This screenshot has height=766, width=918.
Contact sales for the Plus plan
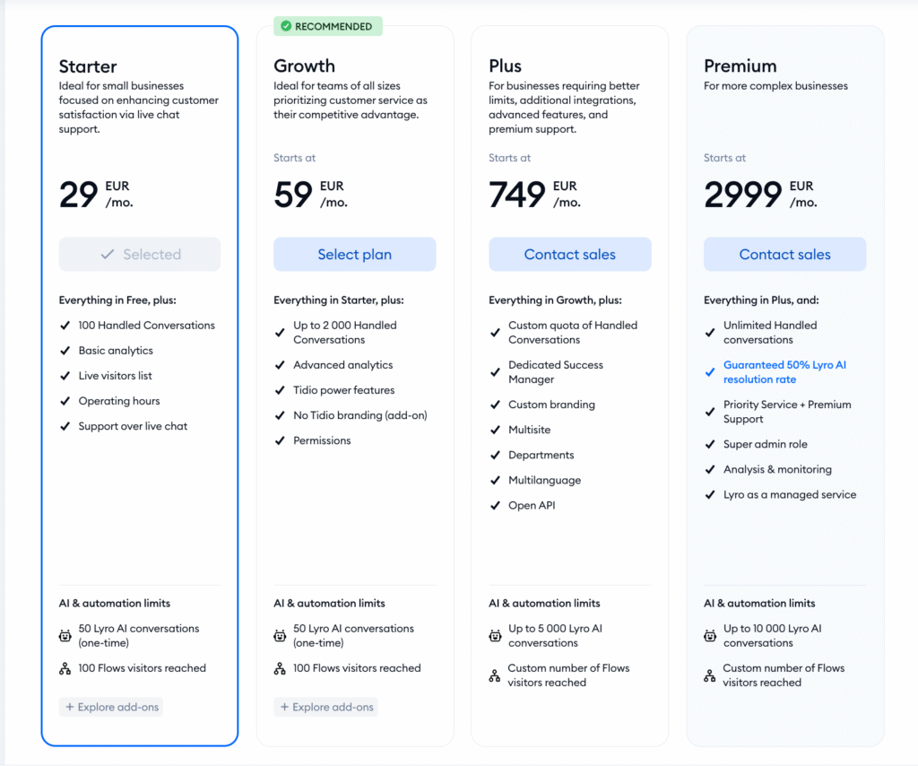click(x=569, y=254)
